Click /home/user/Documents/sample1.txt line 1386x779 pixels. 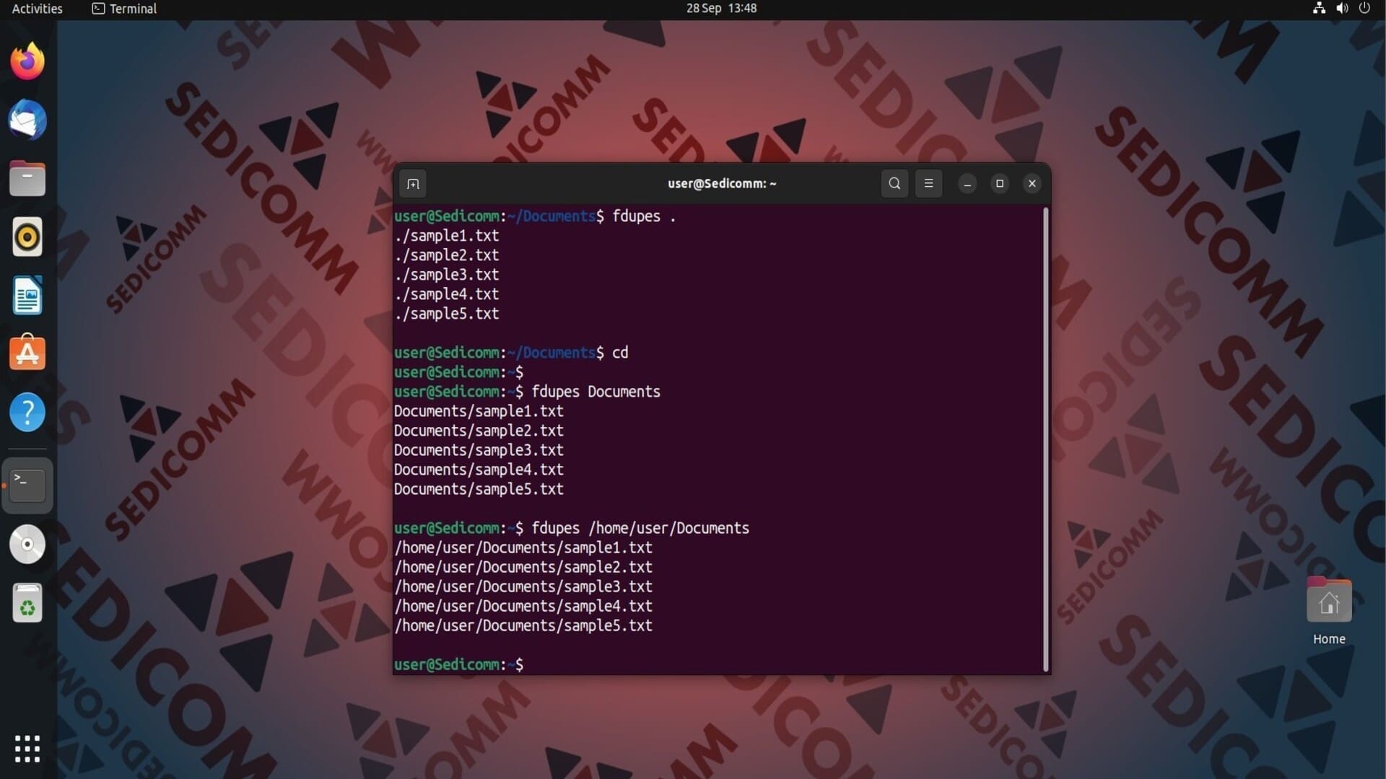pos(523,547)
